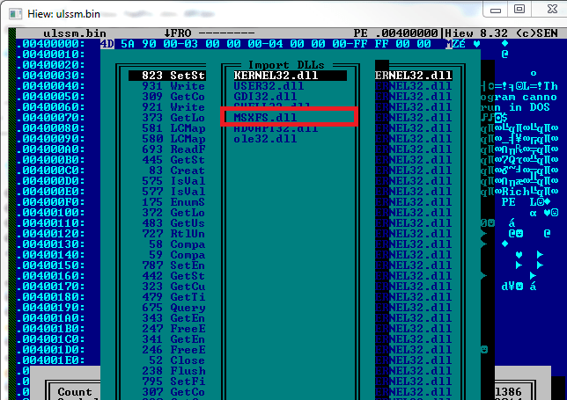Click the ↓FRO mode indicator in header
Screen dimensions: 567x400
(177, 33)
